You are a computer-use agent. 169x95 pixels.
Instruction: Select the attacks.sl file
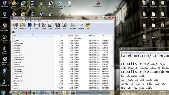click(62, 50)
